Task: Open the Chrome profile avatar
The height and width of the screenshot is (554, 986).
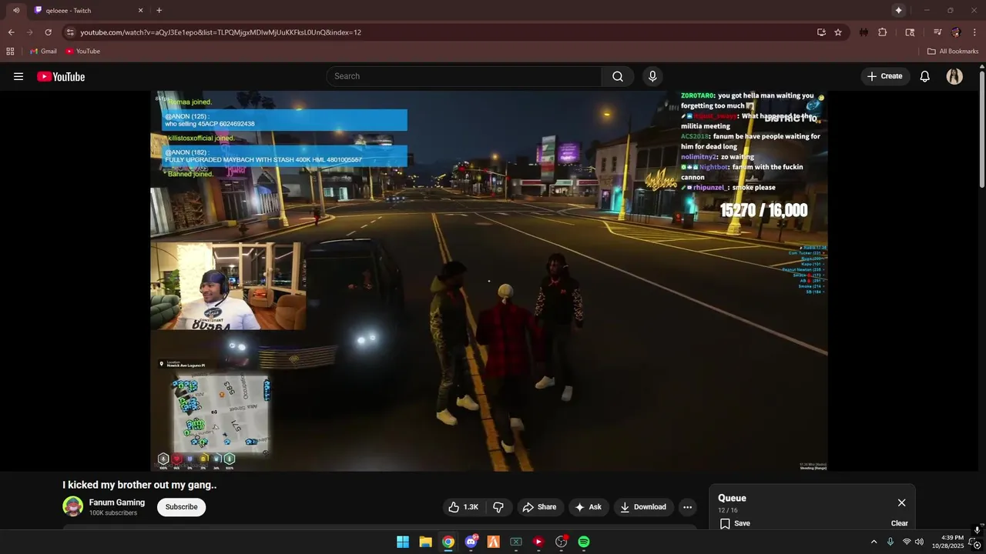Action: pos(956,32)
